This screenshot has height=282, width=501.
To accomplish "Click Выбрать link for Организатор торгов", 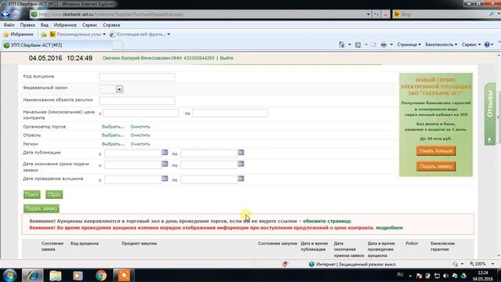I will 113,127.
